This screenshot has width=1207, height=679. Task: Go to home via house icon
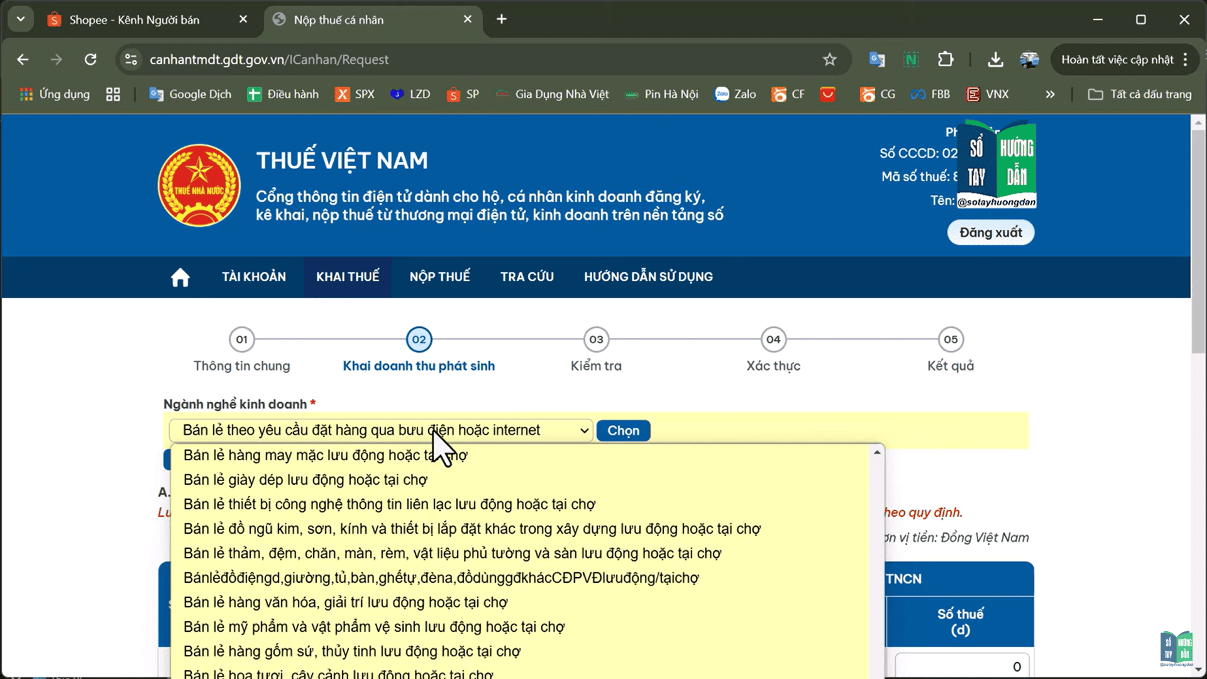point(180,277)
